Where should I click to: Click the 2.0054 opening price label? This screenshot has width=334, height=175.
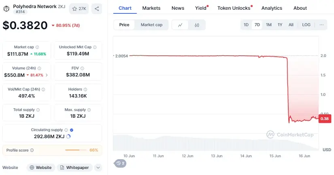point(121,56)
